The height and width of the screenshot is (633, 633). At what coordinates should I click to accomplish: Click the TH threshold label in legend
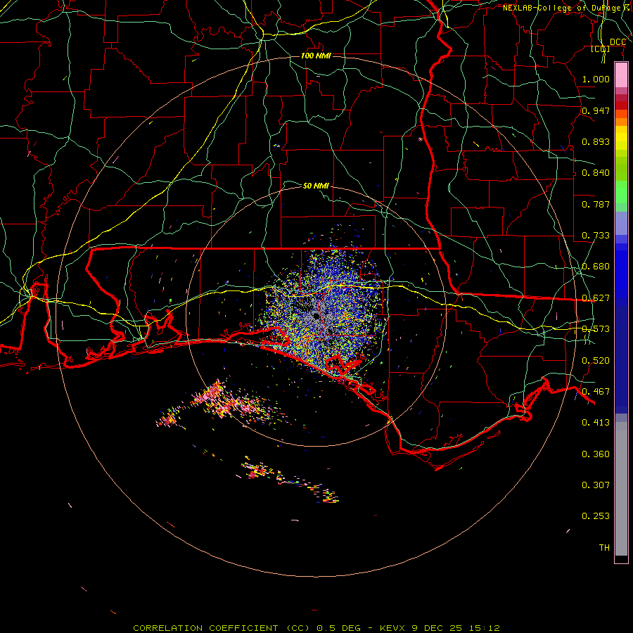[604, 548]
